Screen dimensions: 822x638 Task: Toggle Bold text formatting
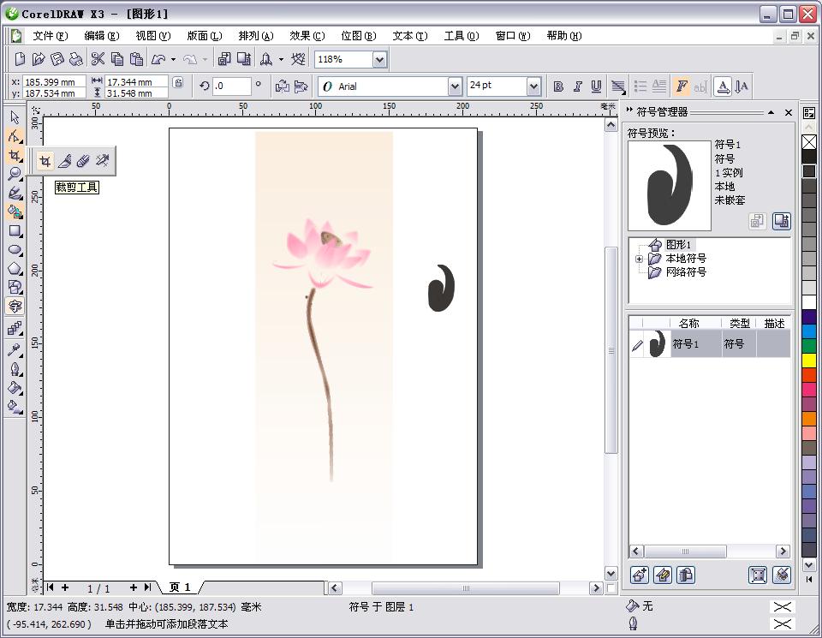pyautogui.click(x=558, y=86)
